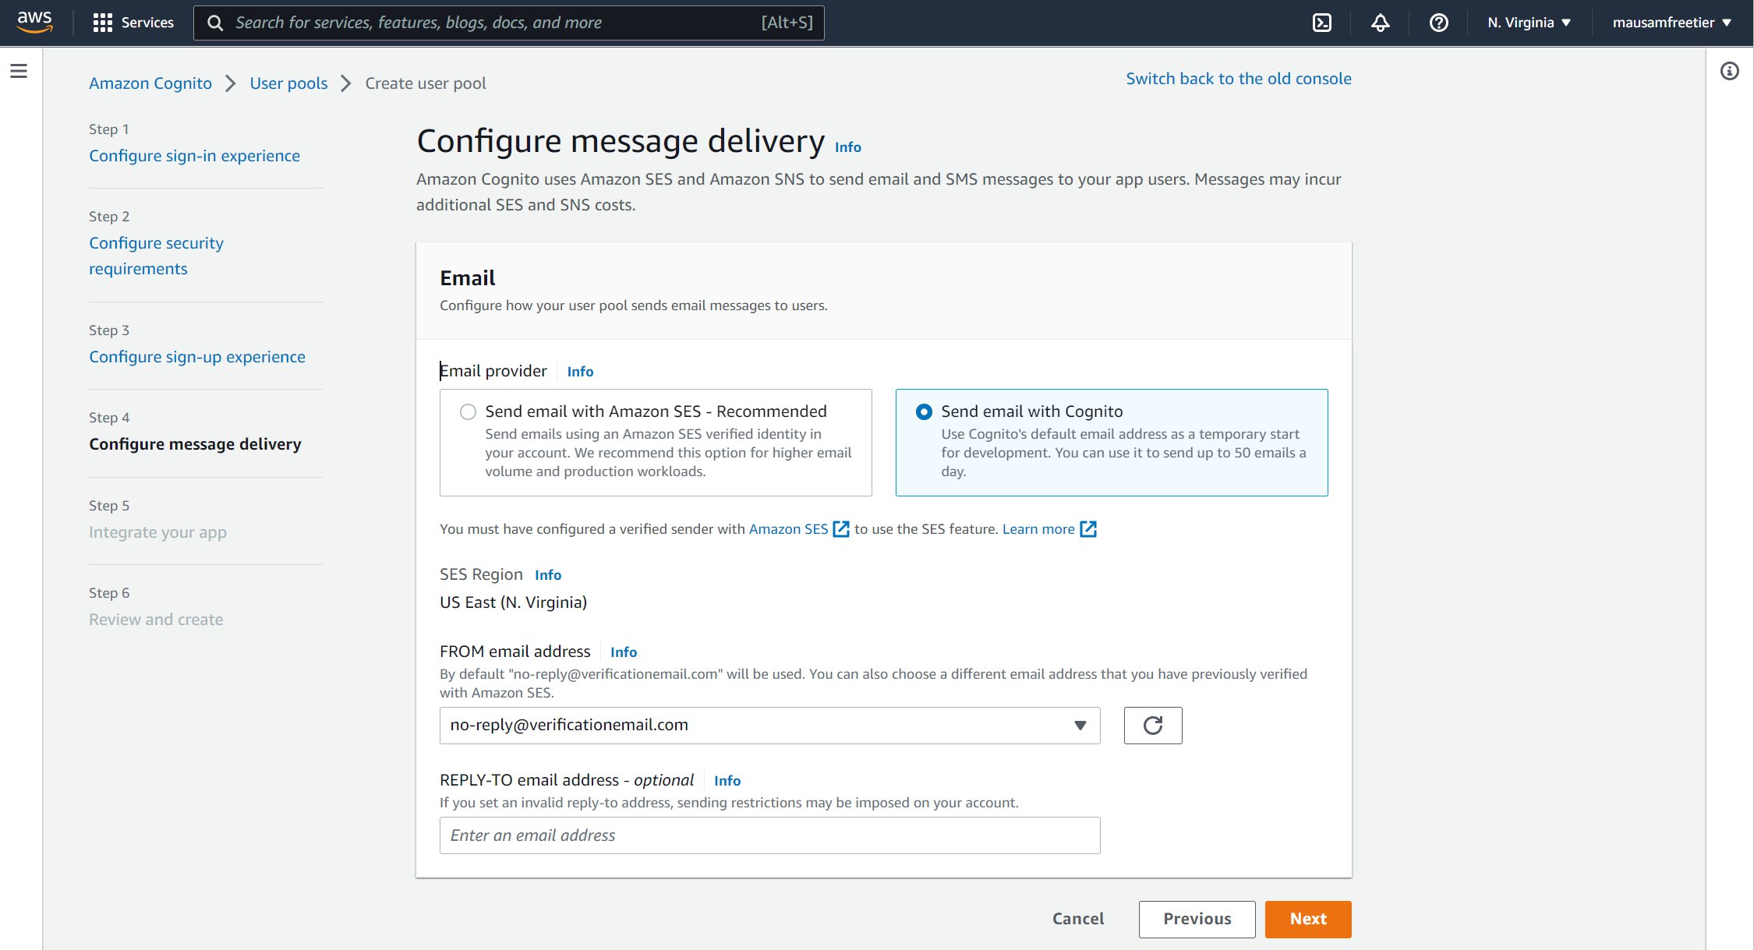Open the Services grid menu
The width and height of the screenshot is (1754, 950).
click(133, 23)
